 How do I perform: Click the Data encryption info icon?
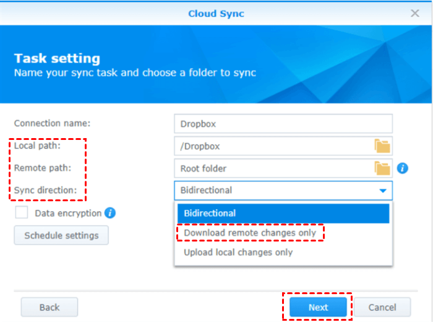point(110,213)
